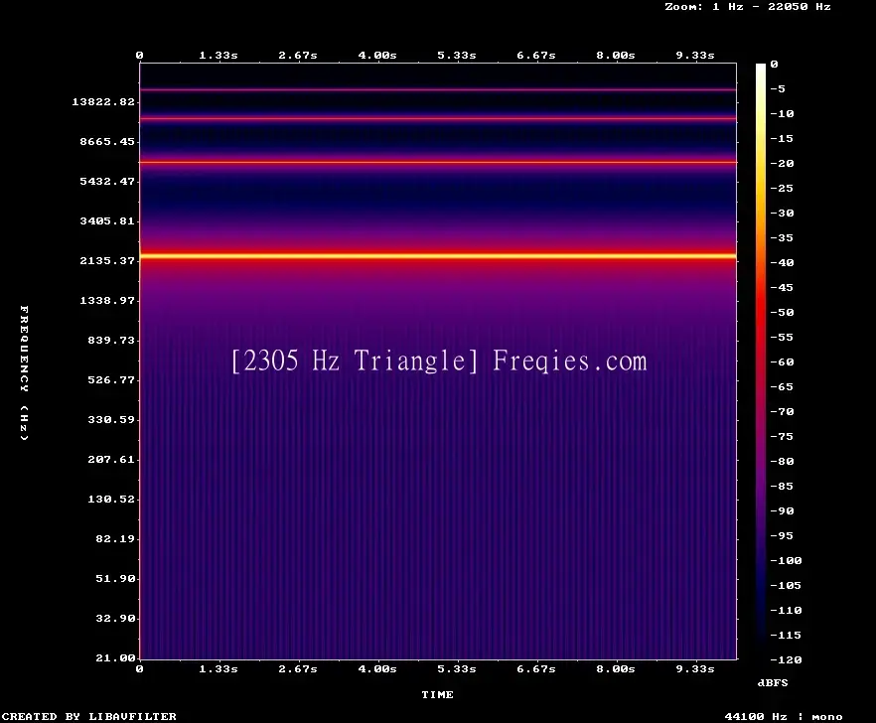Screen dimensions: 876x723
Task: Click the 526.77 frequency tick label
Action: [x=111, y=380]
